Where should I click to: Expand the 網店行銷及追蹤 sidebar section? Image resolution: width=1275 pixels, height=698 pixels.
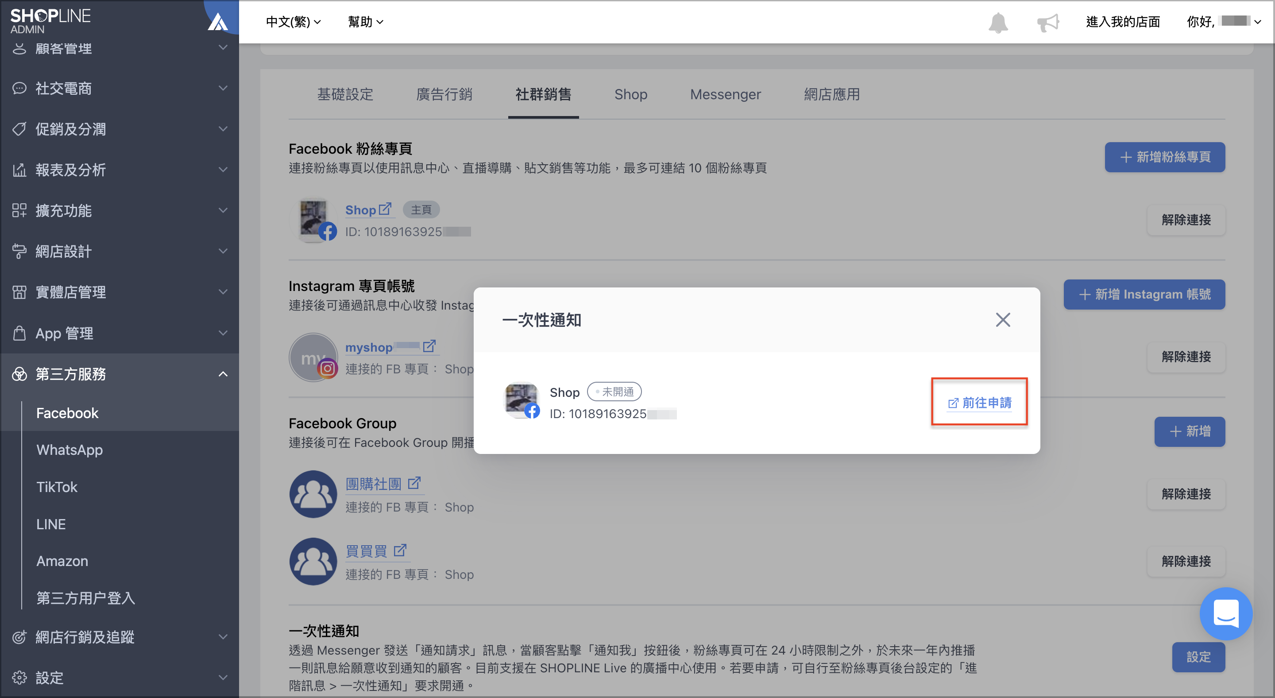coord(223,636)
